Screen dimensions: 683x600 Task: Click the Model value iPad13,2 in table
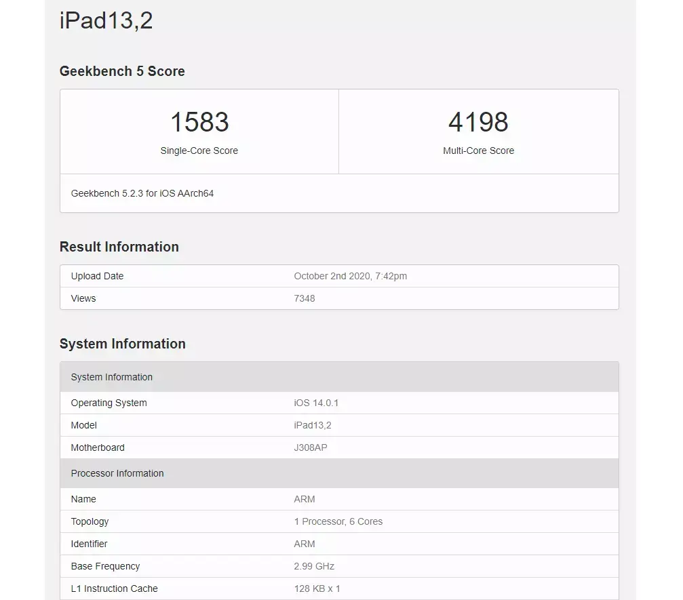(x=312, y=425)
